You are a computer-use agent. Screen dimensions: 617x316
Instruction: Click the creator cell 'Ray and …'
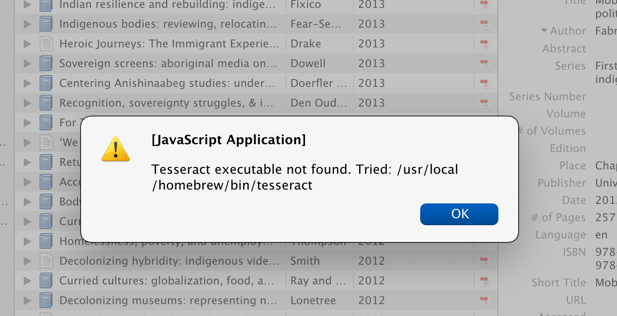[318, 280]
